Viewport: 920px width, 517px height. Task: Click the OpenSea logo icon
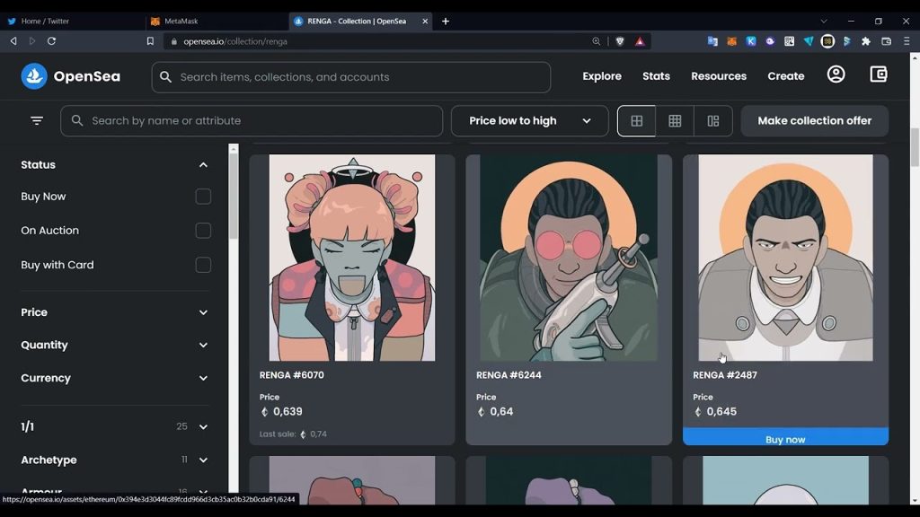34,76
